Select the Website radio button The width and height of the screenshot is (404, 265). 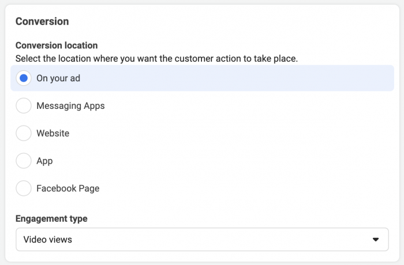[24, 133]
